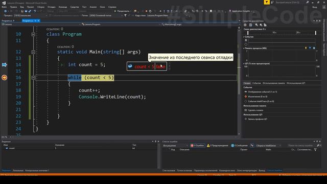Click the diagnostics timeline ruler

coord(282,33)
